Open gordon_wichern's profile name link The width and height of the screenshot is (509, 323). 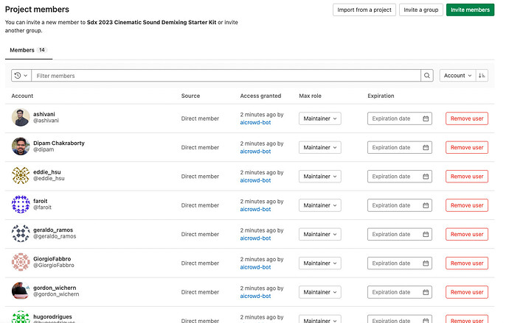tap(55, 288)
